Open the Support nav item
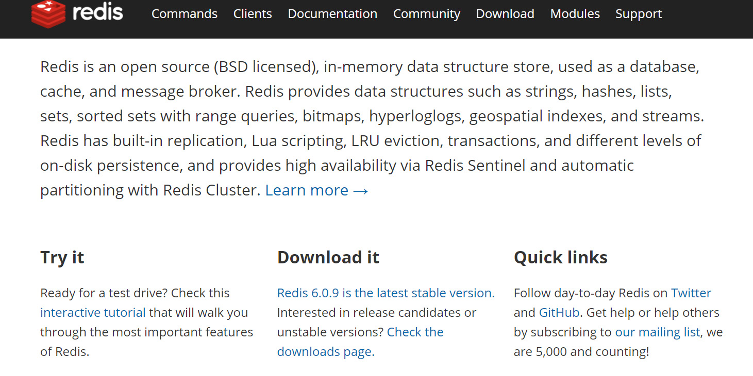This screenshot has height=376, width=753. pos(639,14)
